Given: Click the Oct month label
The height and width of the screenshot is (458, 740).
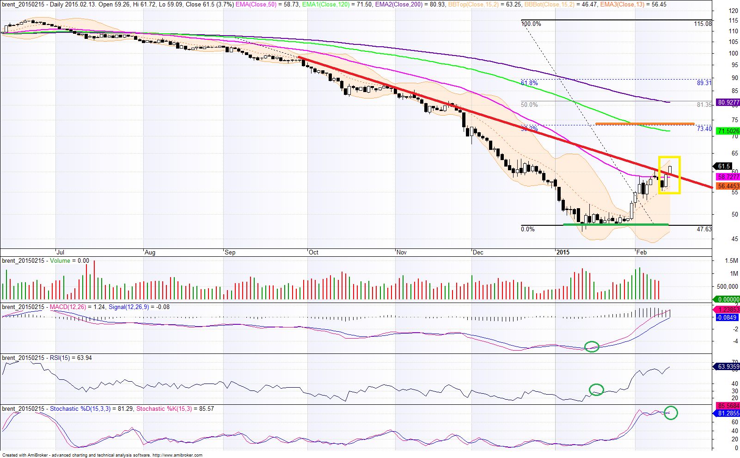Looking at the screenshot, I should 313,253.
